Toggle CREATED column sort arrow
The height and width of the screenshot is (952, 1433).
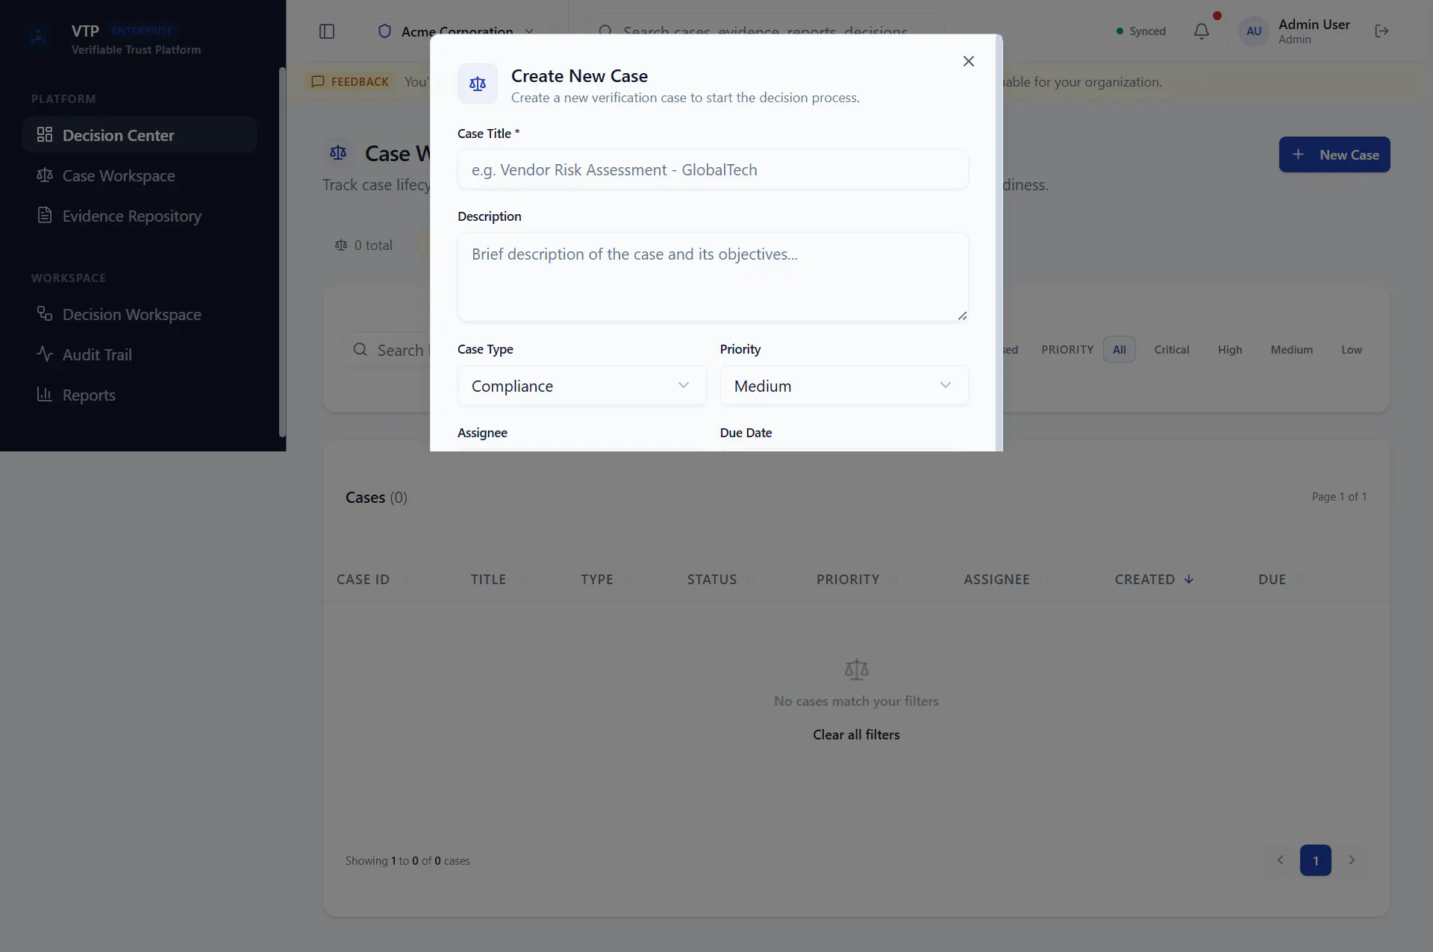pyautogui.click(x=1189, y=579)
